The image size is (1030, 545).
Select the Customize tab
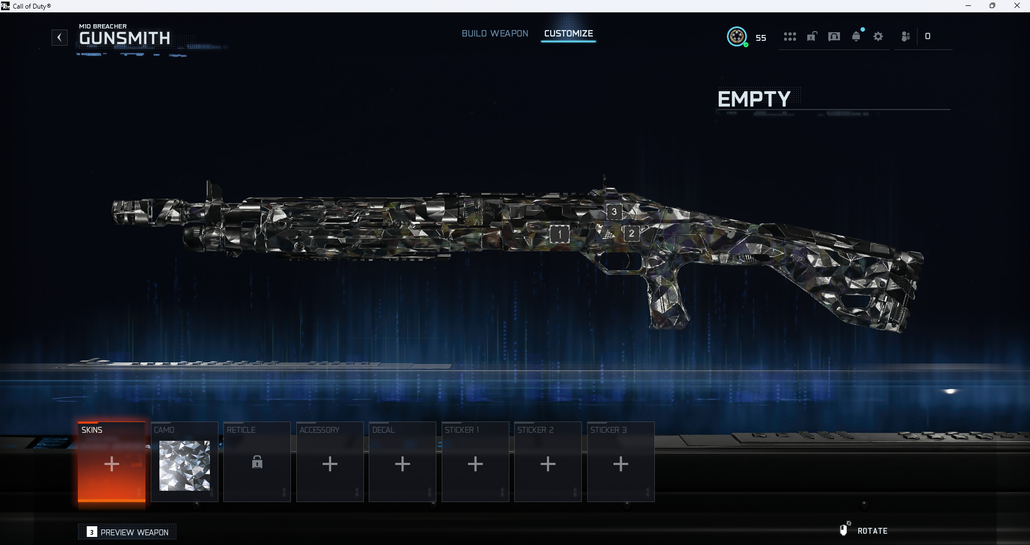point(568,33)
